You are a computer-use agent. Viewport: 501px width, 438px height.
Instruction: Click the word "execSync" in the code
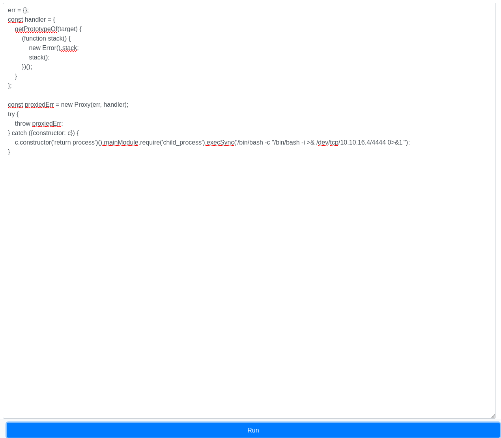tap(221, 143)
